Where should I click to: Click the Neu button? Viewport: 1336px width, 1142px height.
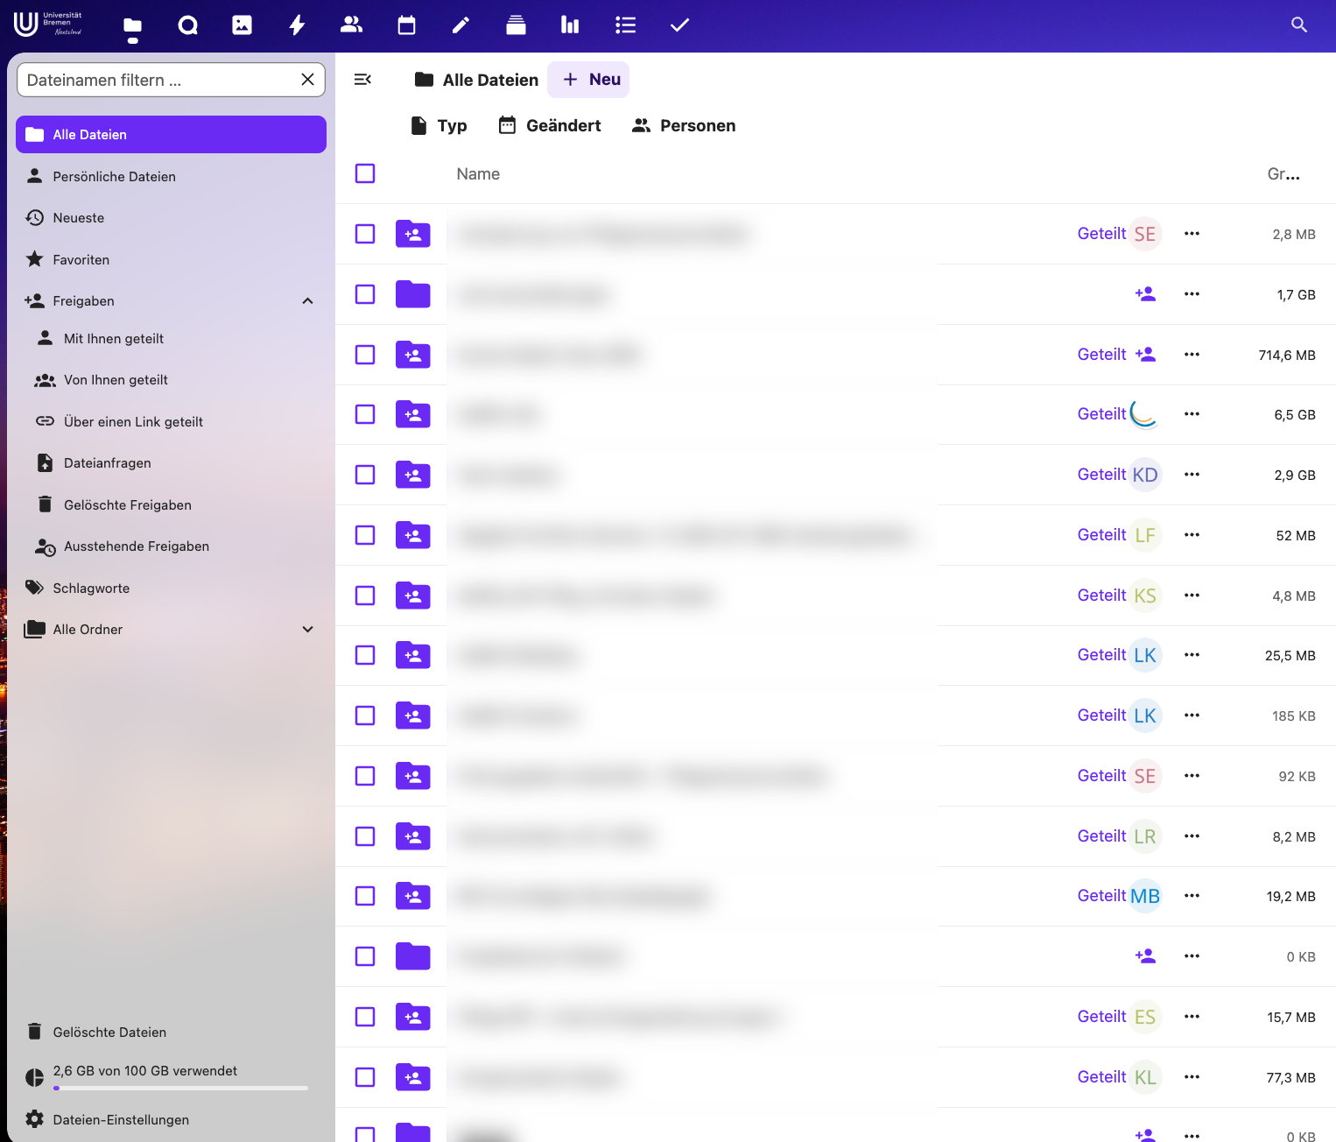click(x=589, y=80)
